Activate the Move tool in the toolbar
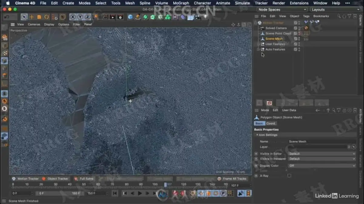 32,17
